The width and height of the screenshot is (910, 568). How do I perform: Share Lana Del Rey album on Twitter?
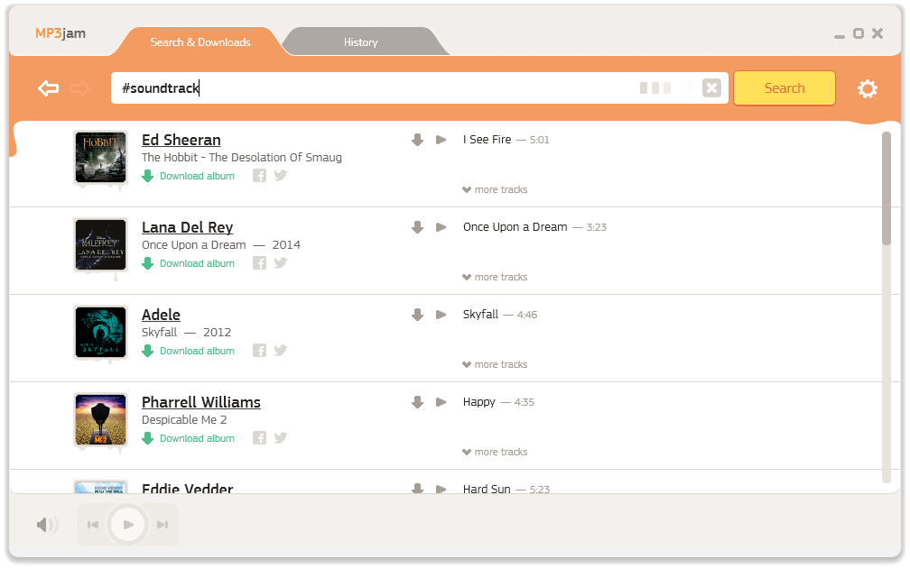[281, 262]
